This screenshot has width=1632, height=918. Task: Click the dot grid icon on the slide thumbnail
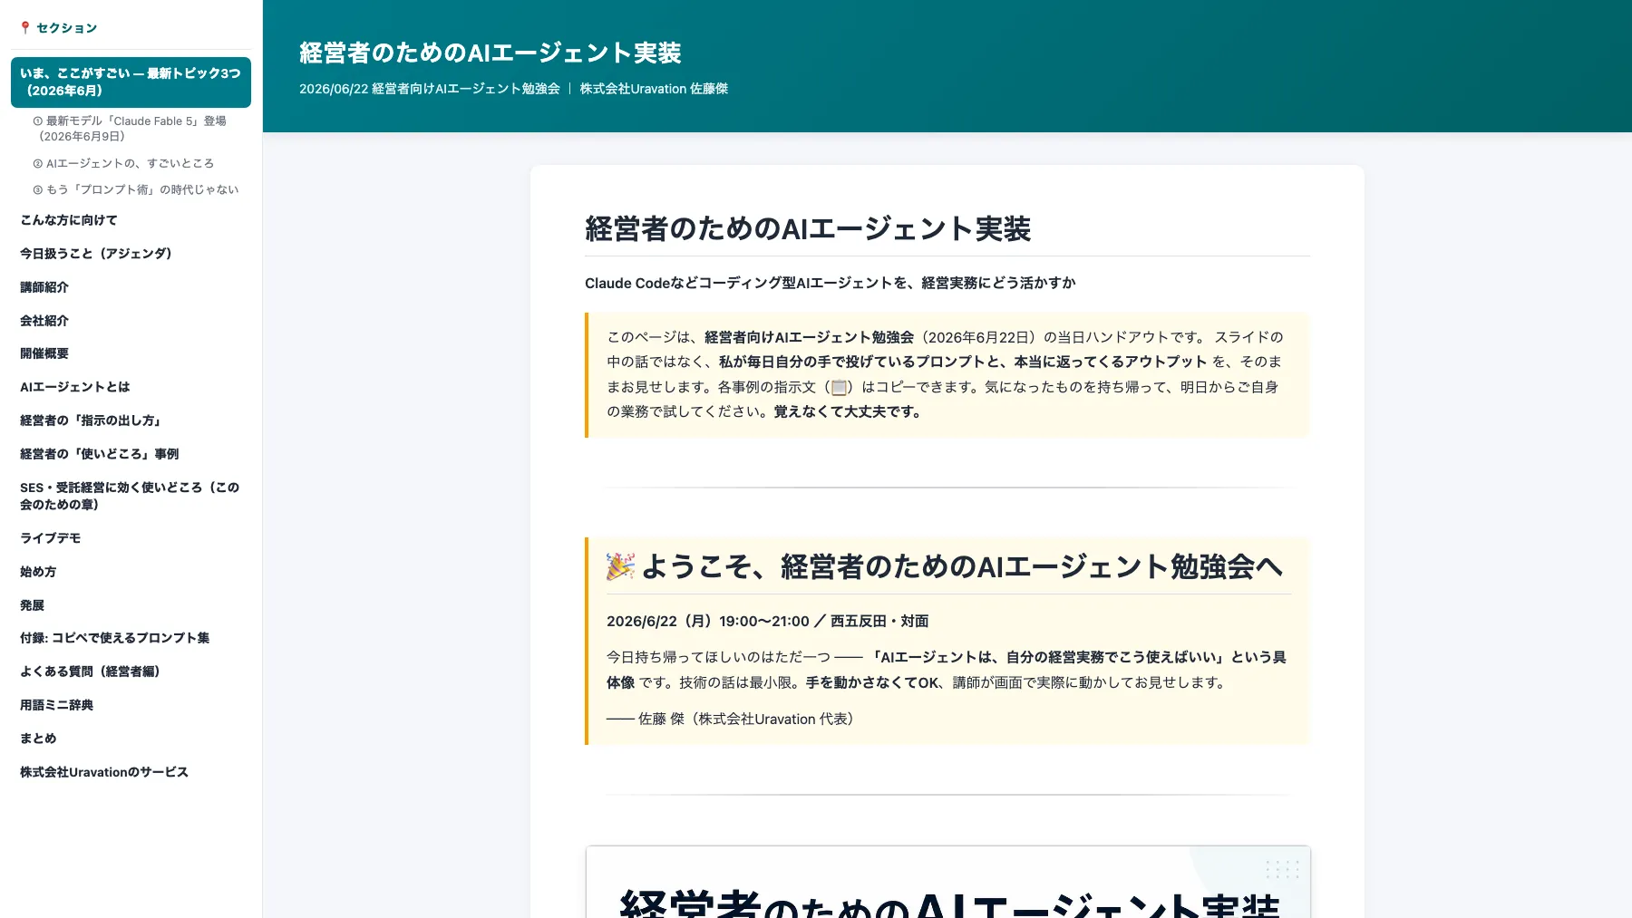click(x=1282, y=869)
